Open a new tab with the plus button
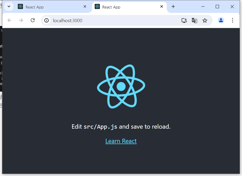The width and height of the screenshot is (242, 176). [x=173, y=6]
